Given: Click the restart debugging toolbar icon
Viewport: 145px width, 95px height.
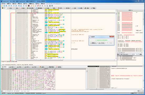Looking at the screenshot, I should (4, 6).
